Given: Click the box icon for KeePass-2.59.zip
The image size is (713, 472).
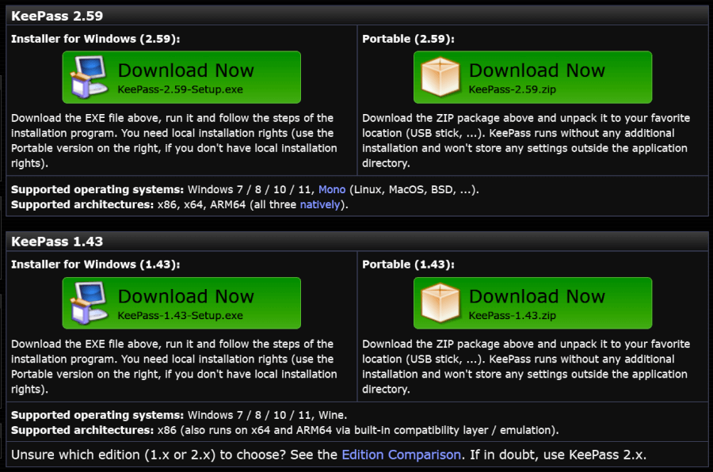Looking at the screenshot, I should [440, 77].
